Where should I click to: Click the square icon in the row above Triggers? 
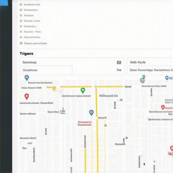(x=21, y=43)
